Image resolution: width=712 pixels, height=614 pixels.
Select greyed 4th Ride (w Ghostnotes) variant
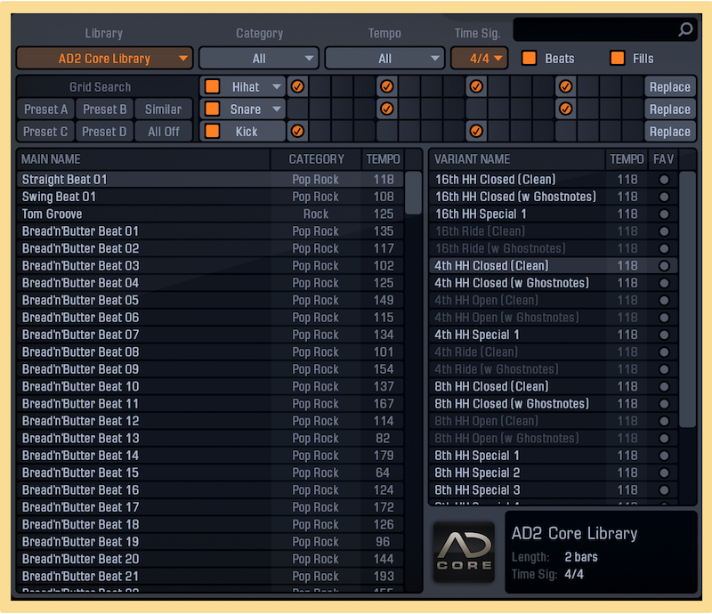pyautogui.click(x=554, y=369)
